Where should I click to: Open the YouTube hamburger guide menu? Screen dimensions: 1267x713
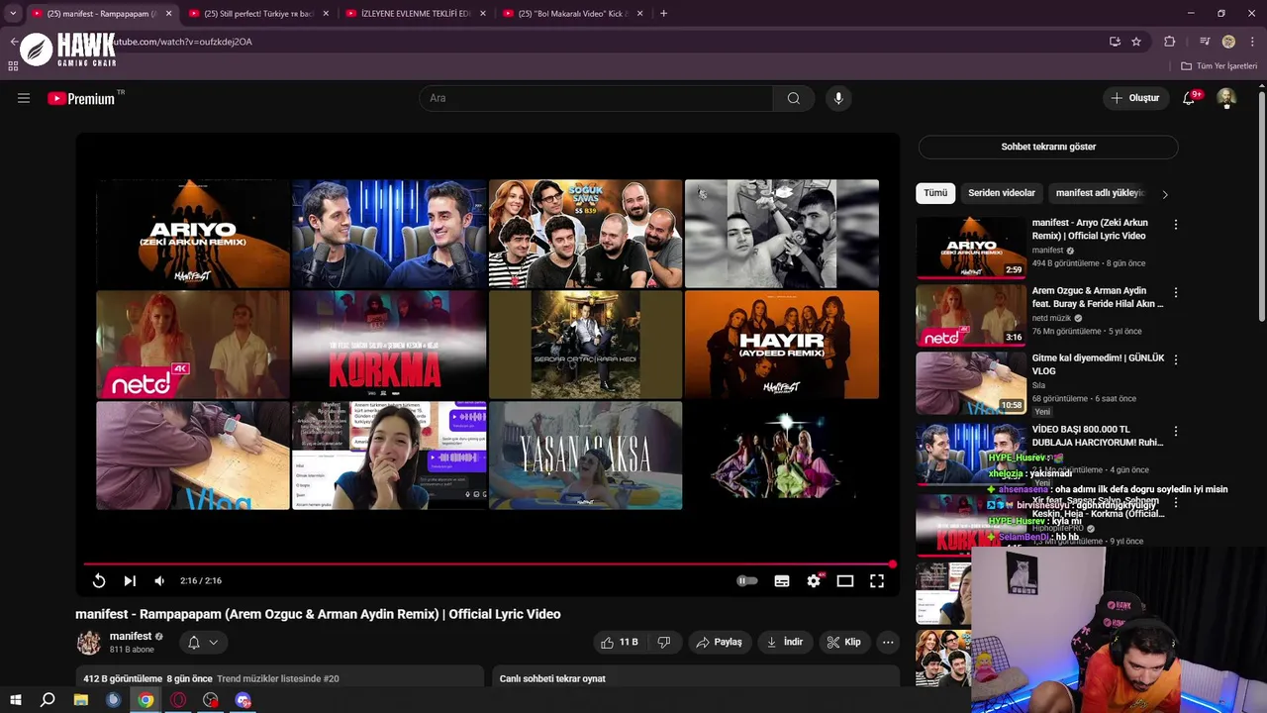coord(24,98)
